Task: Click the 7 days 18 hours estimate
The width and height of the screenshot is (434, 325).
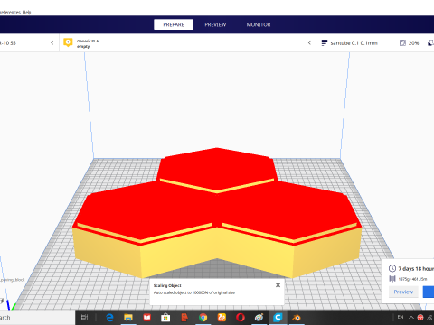Action: [x=416, y=269]
